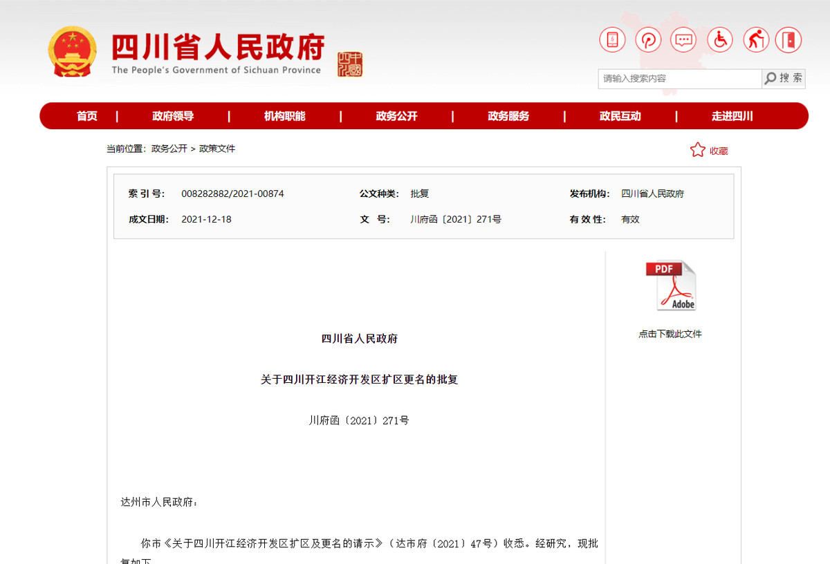The width and height of the screenshot is (830, 564).
Task: Click the star 收藏 favorite icon
Action: [x=697, y=150]
